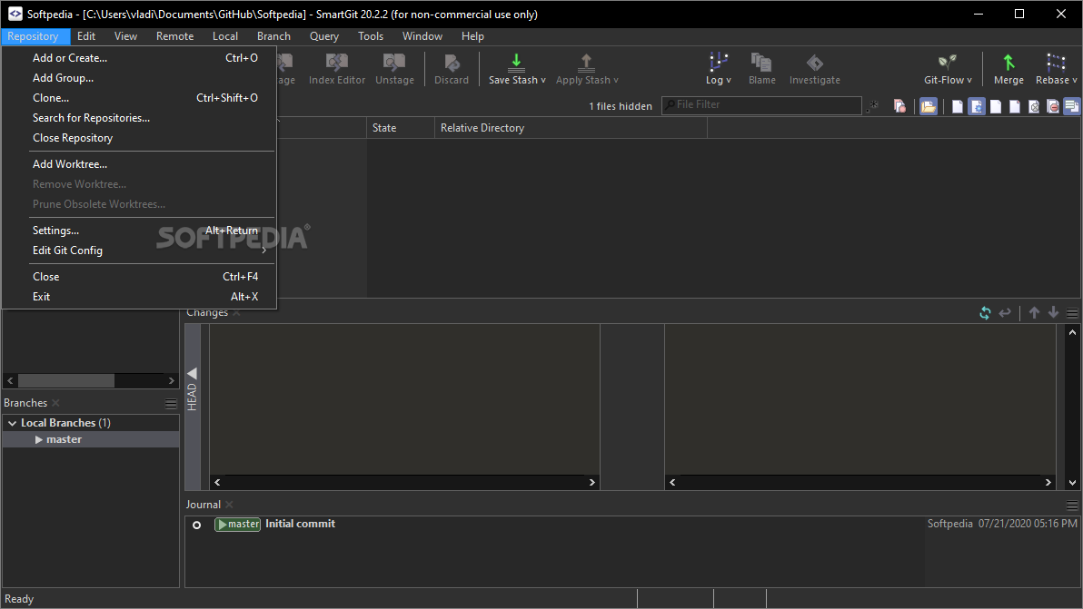
Task: Click the State column header
Action: [x=401, y=128]
